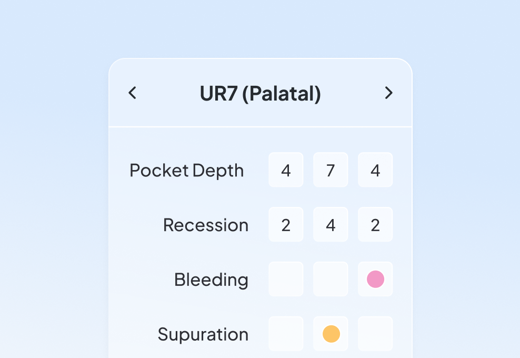Select third Recession field showing 2
This screenshot has height=358, width=520.
pyautogui.click(x=375, y=225)
